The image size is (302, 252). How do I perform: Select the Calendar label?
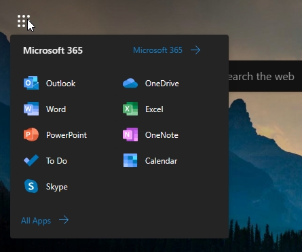(161, 161)
